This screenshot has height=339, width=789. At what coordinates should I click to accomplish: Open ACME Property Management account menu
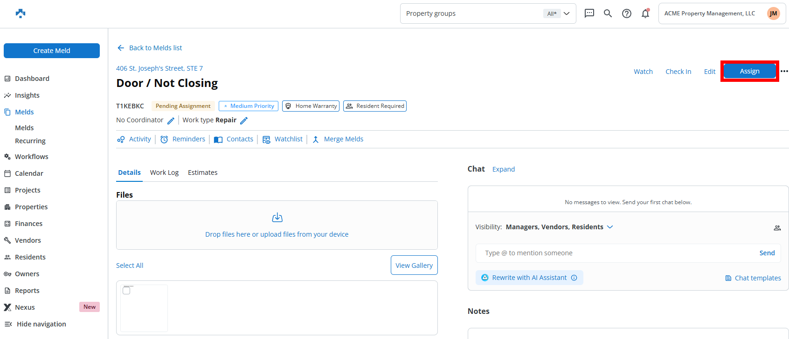721,13
